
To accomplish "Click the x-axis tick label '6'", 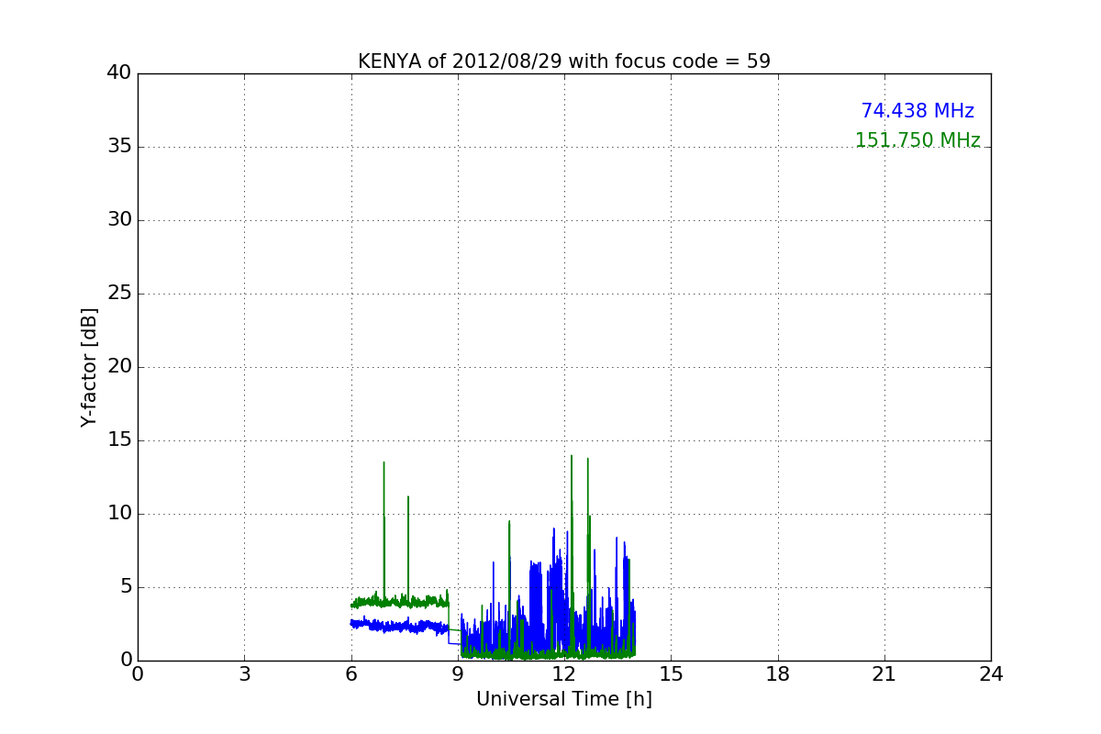I will 351,674.
